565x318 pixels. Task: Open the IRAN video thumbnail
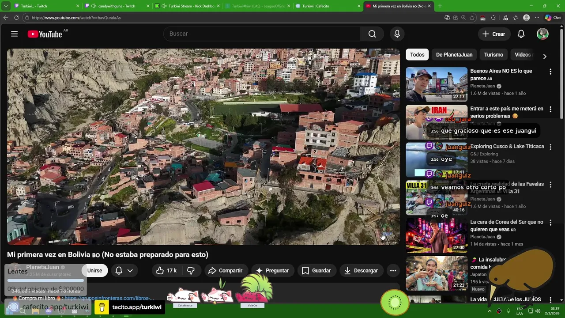point(437,122)
